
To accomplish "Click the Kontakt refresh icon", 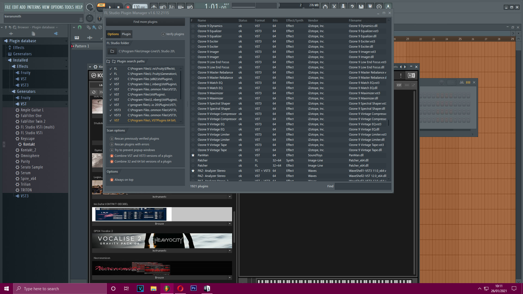I will (x=94, y=92).
